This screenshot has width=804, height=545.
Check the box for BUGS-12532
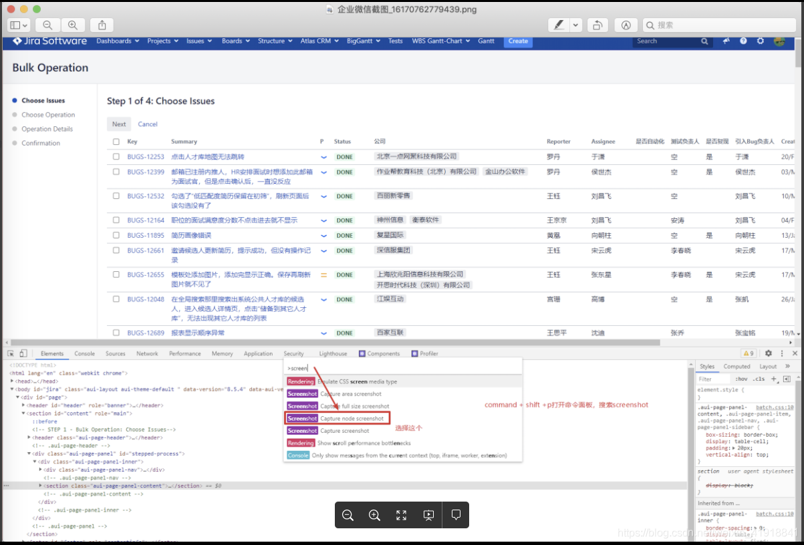pyautogui.click(x=116, y=196)
